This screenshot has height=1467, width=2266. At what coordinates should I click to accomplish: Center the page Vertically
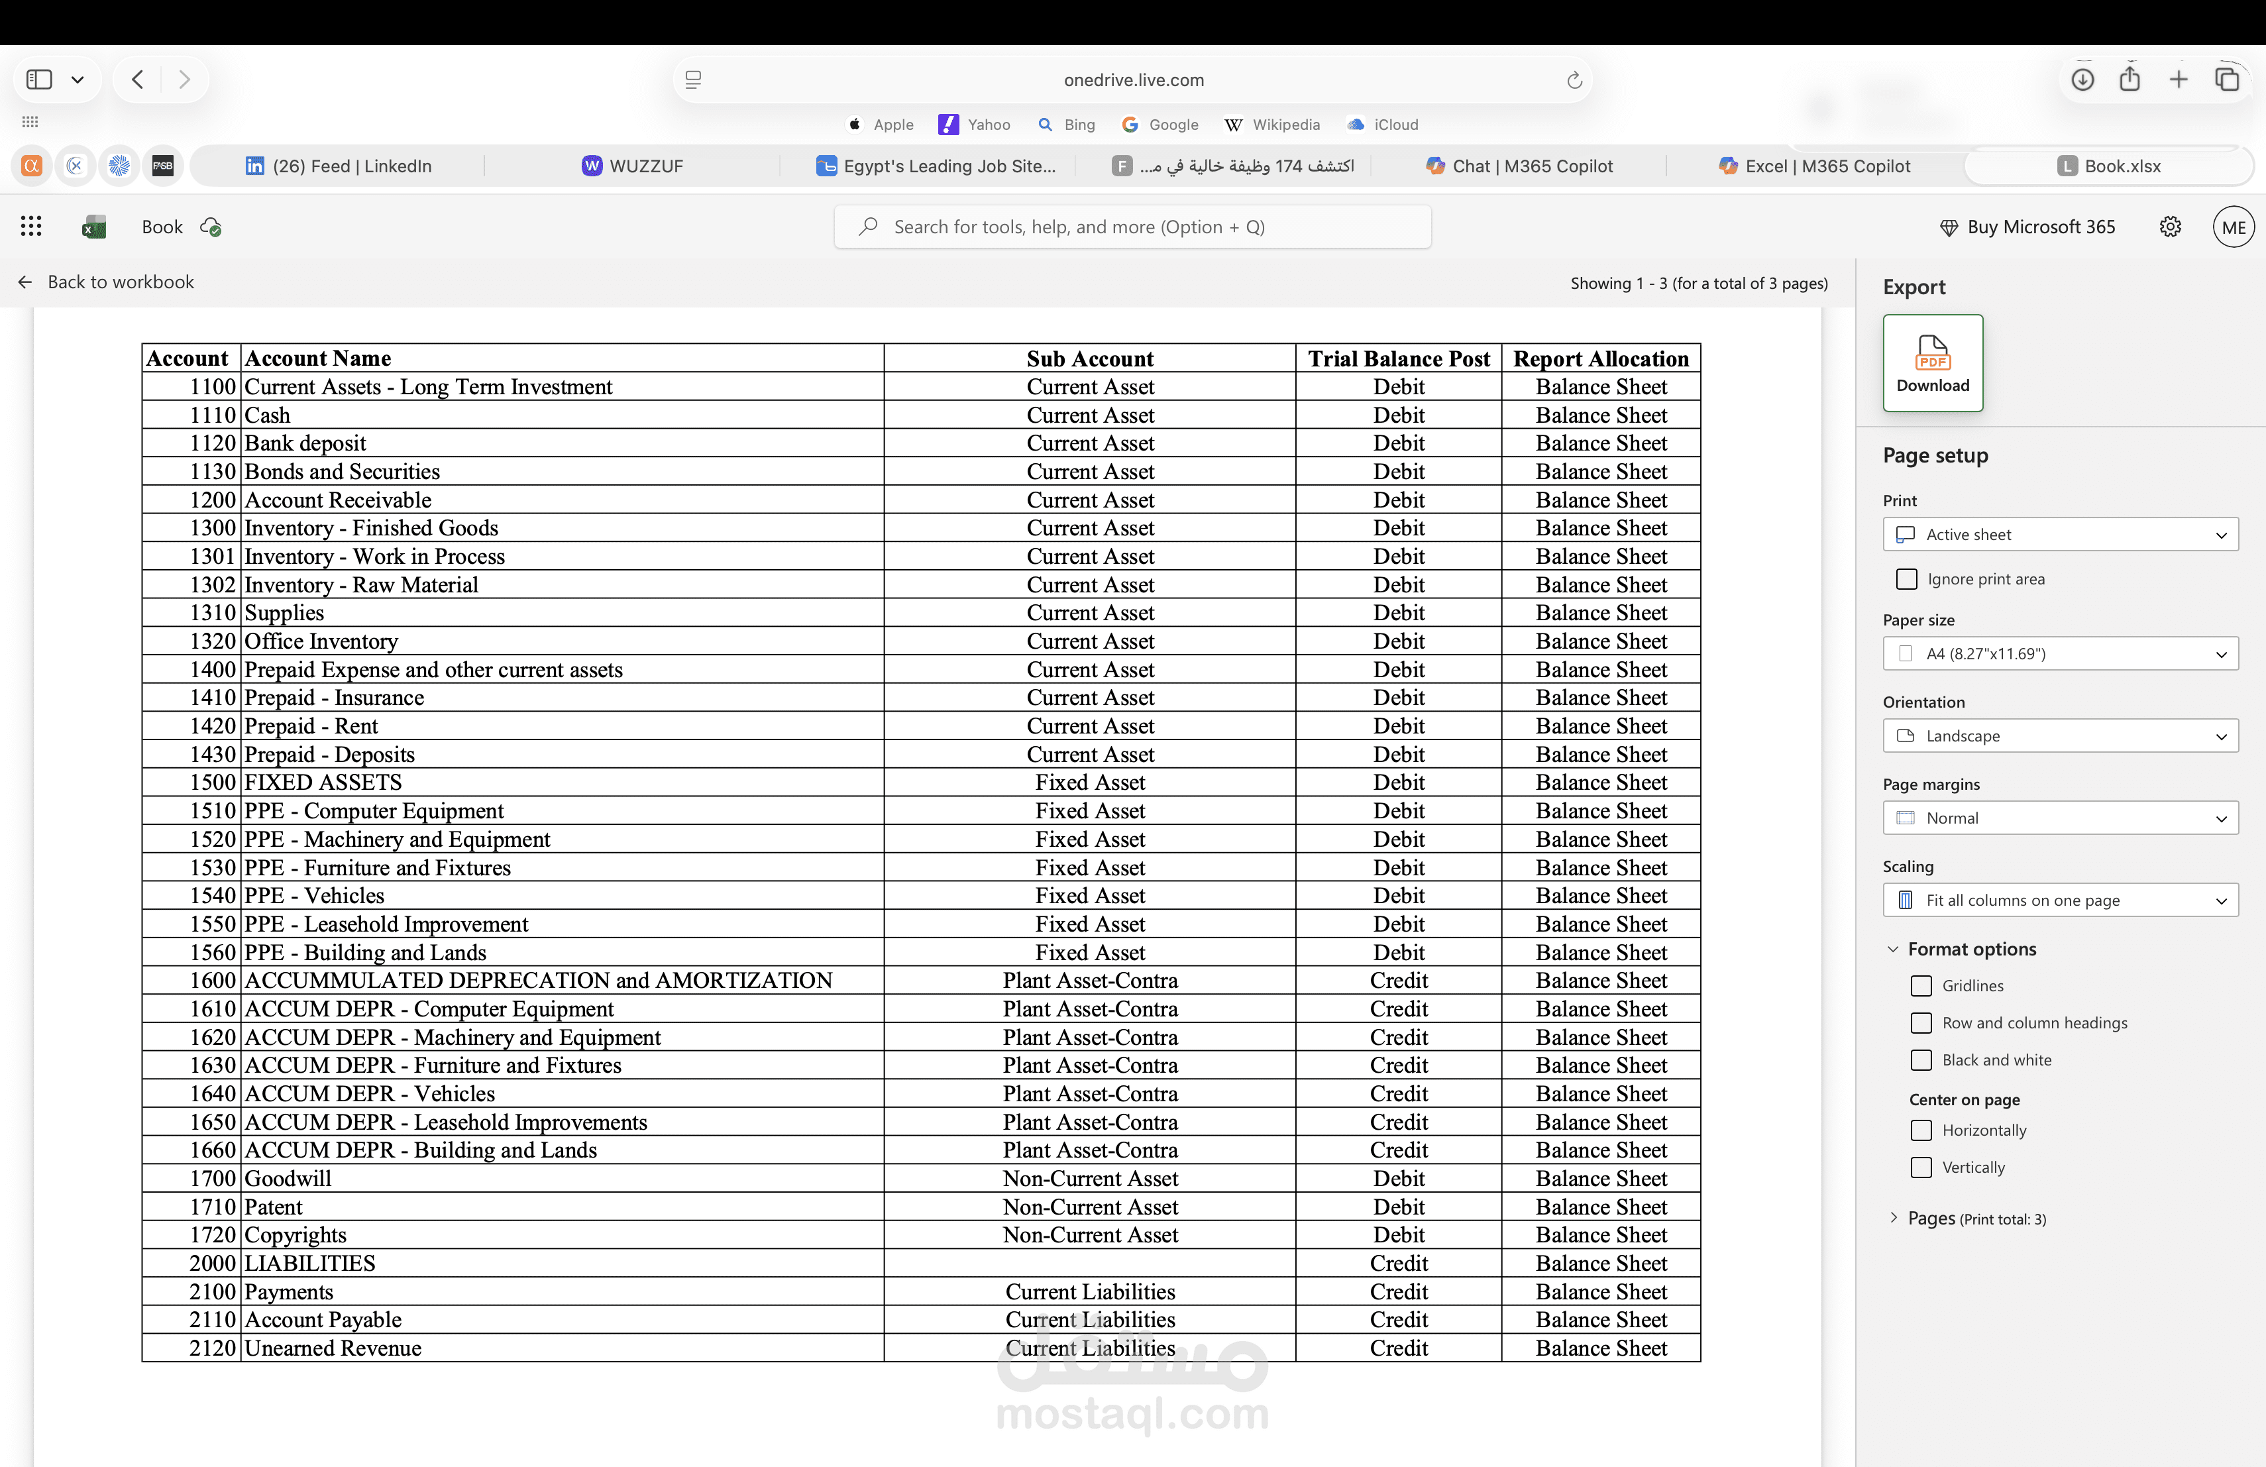click(1921, 1167)
